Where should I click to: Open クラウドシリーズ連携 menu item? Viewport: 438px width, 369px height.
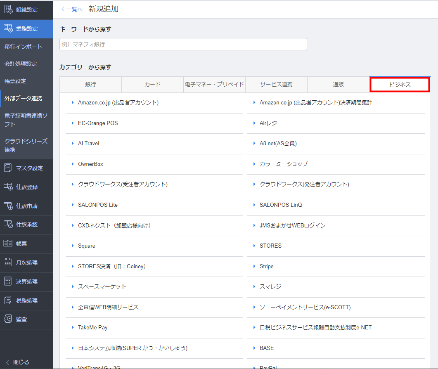[x=26, y=145]
